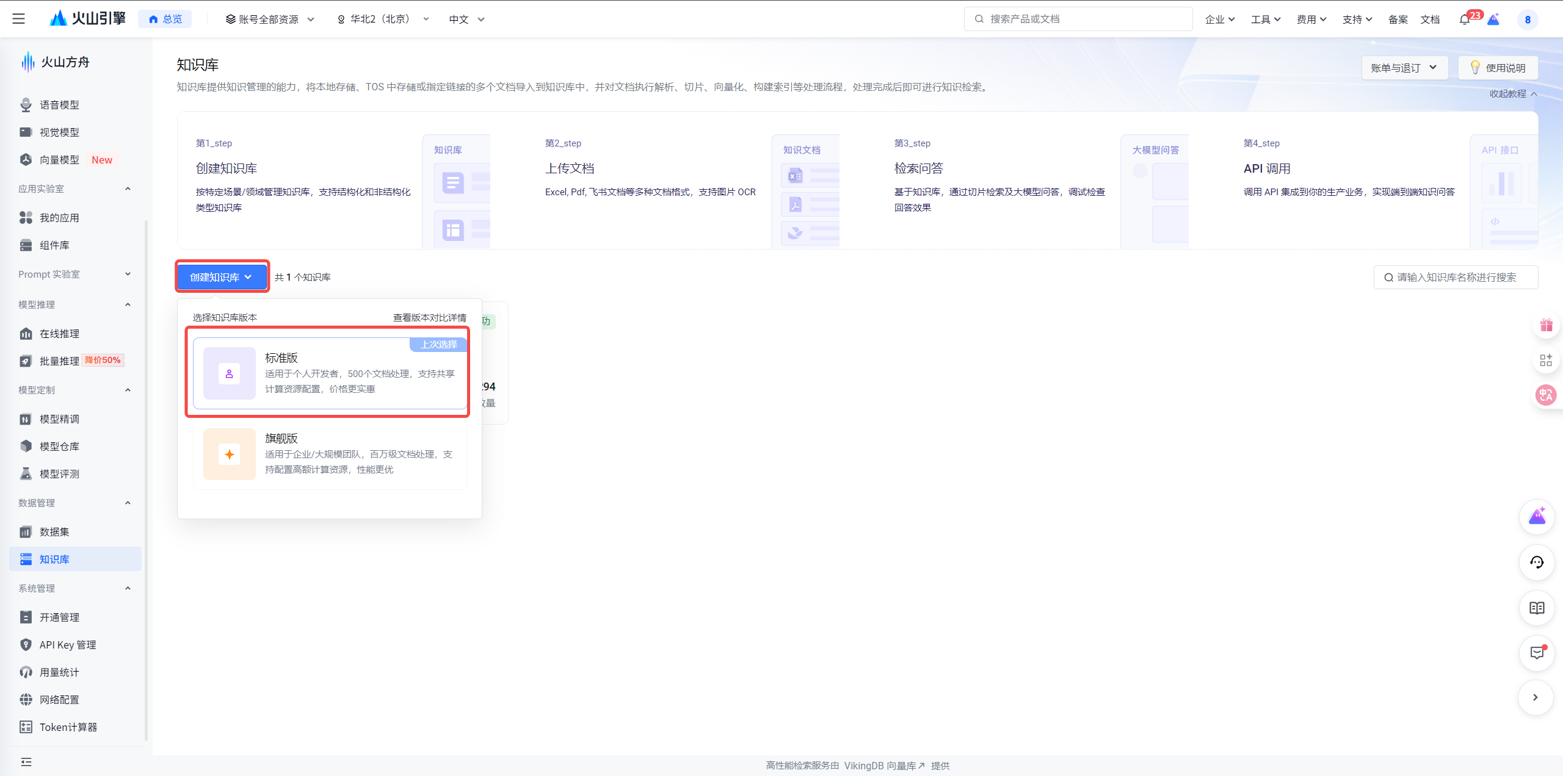Expand the right-edge arrow button

click(1536, 697)
